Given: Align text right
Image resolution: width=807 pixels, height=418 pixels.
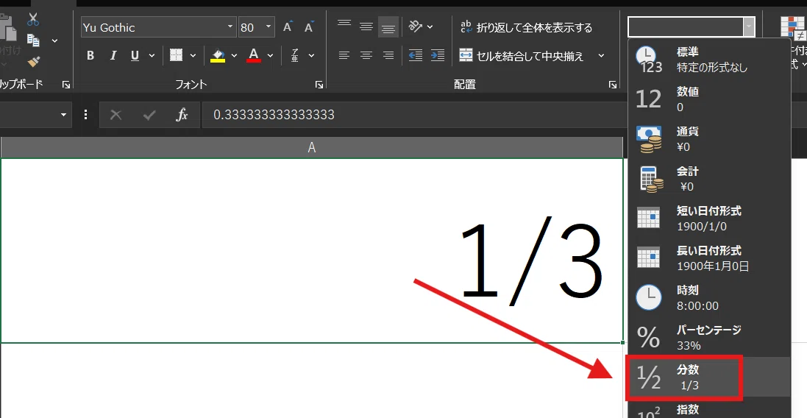Looking at the screenshot, I should [x=388, y=56].
